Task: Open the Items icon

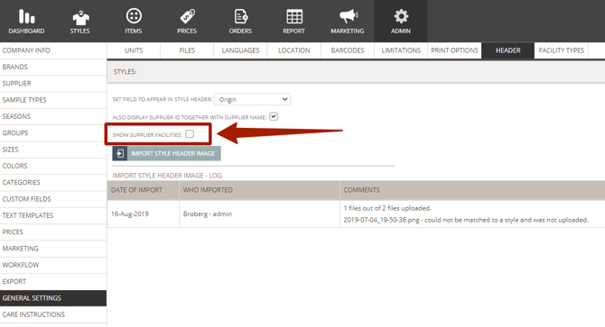Action: tap(134, 16)
